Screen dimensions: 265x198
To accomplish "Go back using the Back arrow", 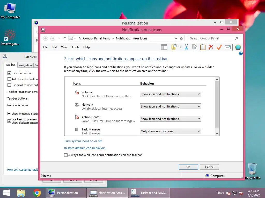I will 45,38.
